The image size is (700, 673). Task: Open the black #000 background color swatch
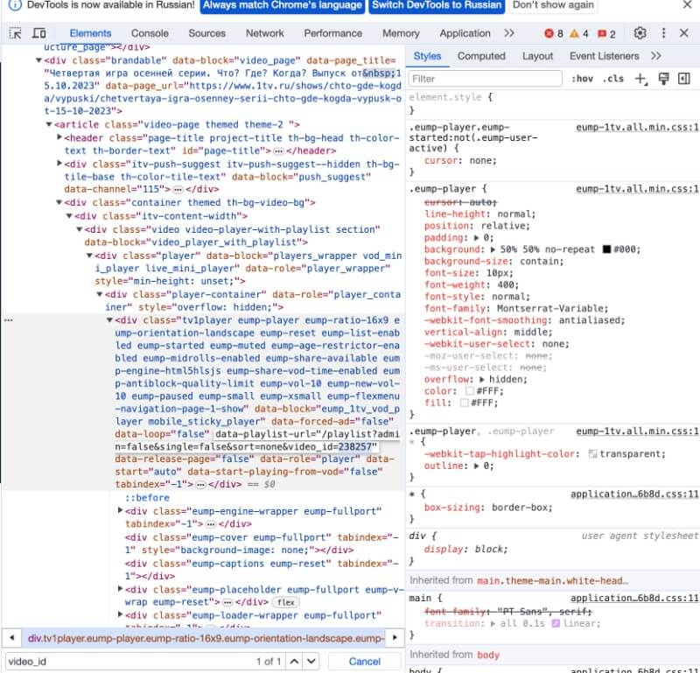[x=607, y=249]
